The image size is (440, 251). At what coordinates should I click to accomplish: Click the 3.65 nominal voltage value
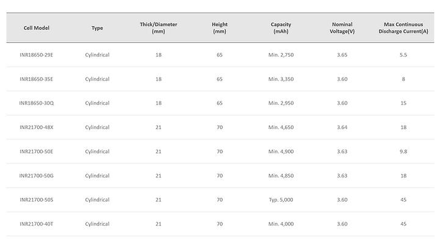tap(342, 55)
